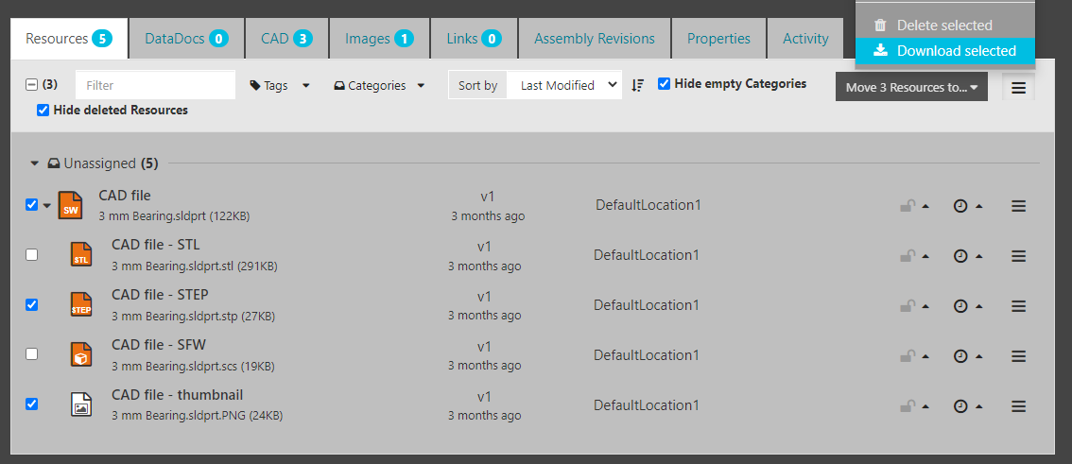
Task: Open the Tags dropdown
Action: click(x=280, y=85)
